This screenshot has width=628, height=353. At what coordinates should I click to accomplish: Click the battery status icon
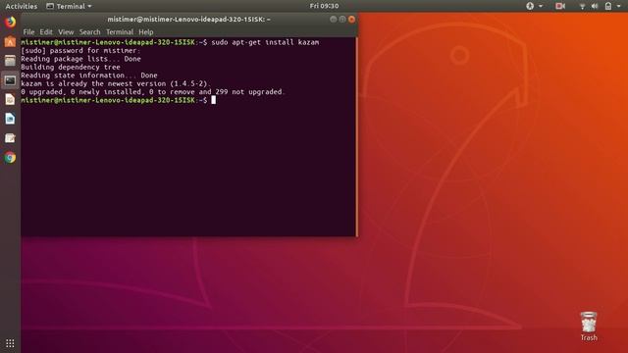point(608,6)
